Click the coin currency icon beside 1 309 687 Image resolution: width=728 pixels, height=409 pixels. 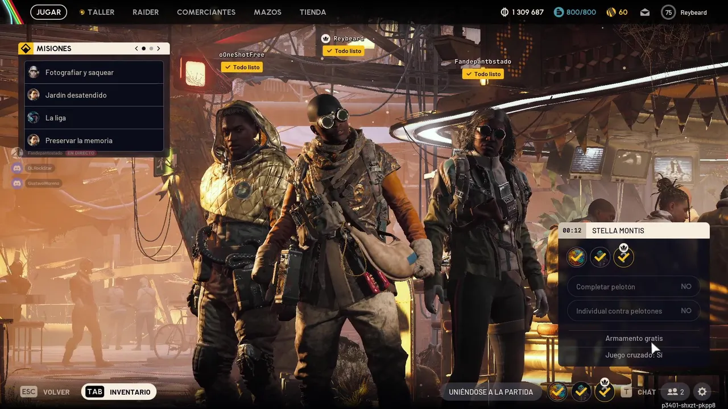click(x=504, y=12)
